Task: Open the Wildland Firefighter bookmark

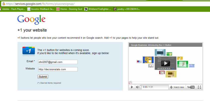Action: pyautogui.click(x=97, y=9)
